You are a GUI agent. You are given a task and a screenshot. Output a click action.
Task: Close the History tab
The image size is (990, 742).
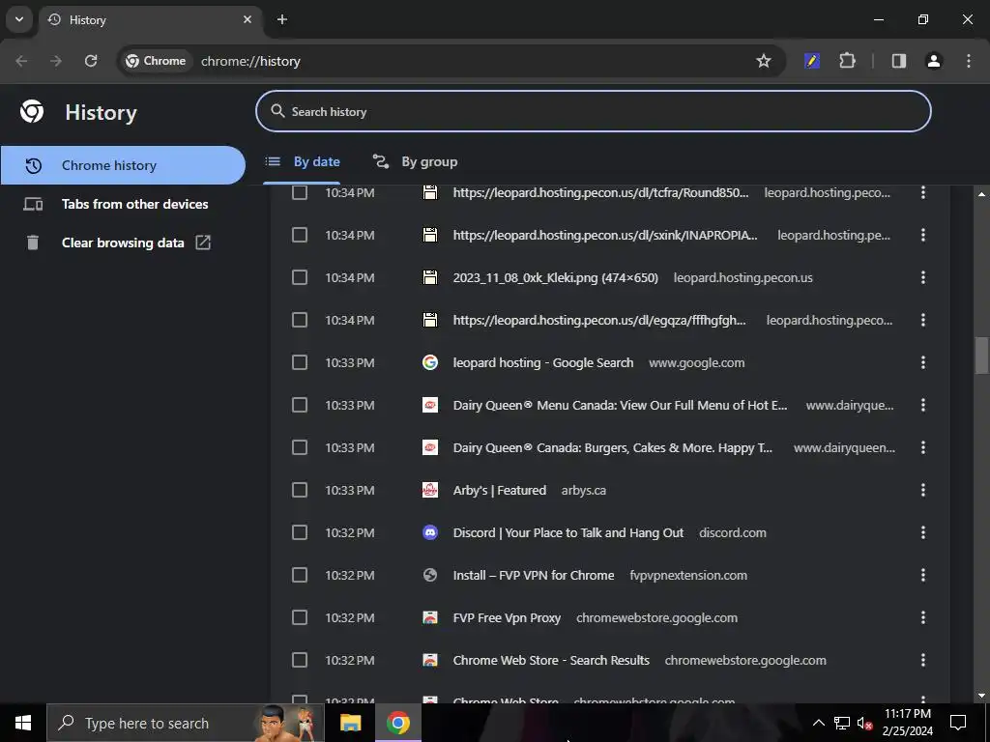(247, 19)
